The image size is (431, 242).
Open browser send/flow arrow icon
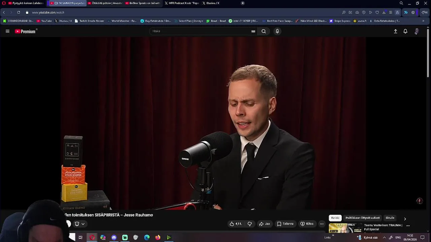370,12
